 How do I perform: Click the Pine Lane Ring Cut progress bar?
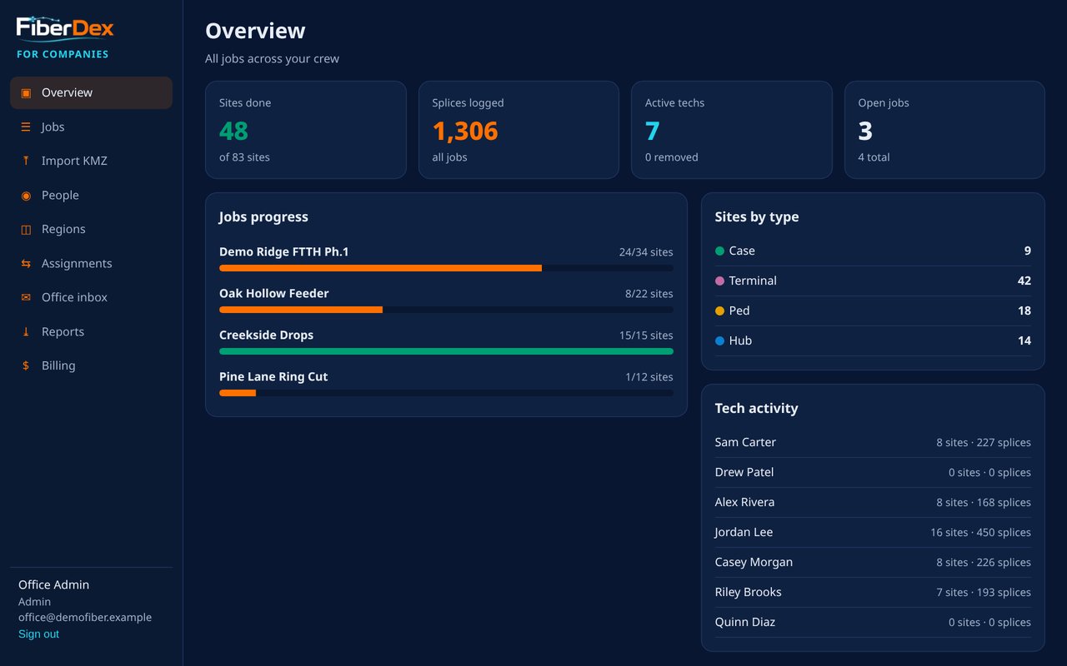446,393
